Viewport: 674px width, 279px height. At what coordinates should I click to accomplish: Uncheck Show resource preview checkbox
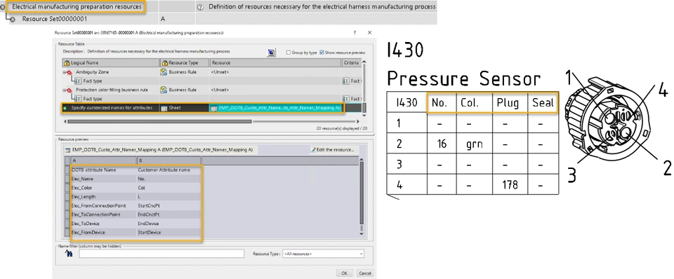tap(322, 53)
